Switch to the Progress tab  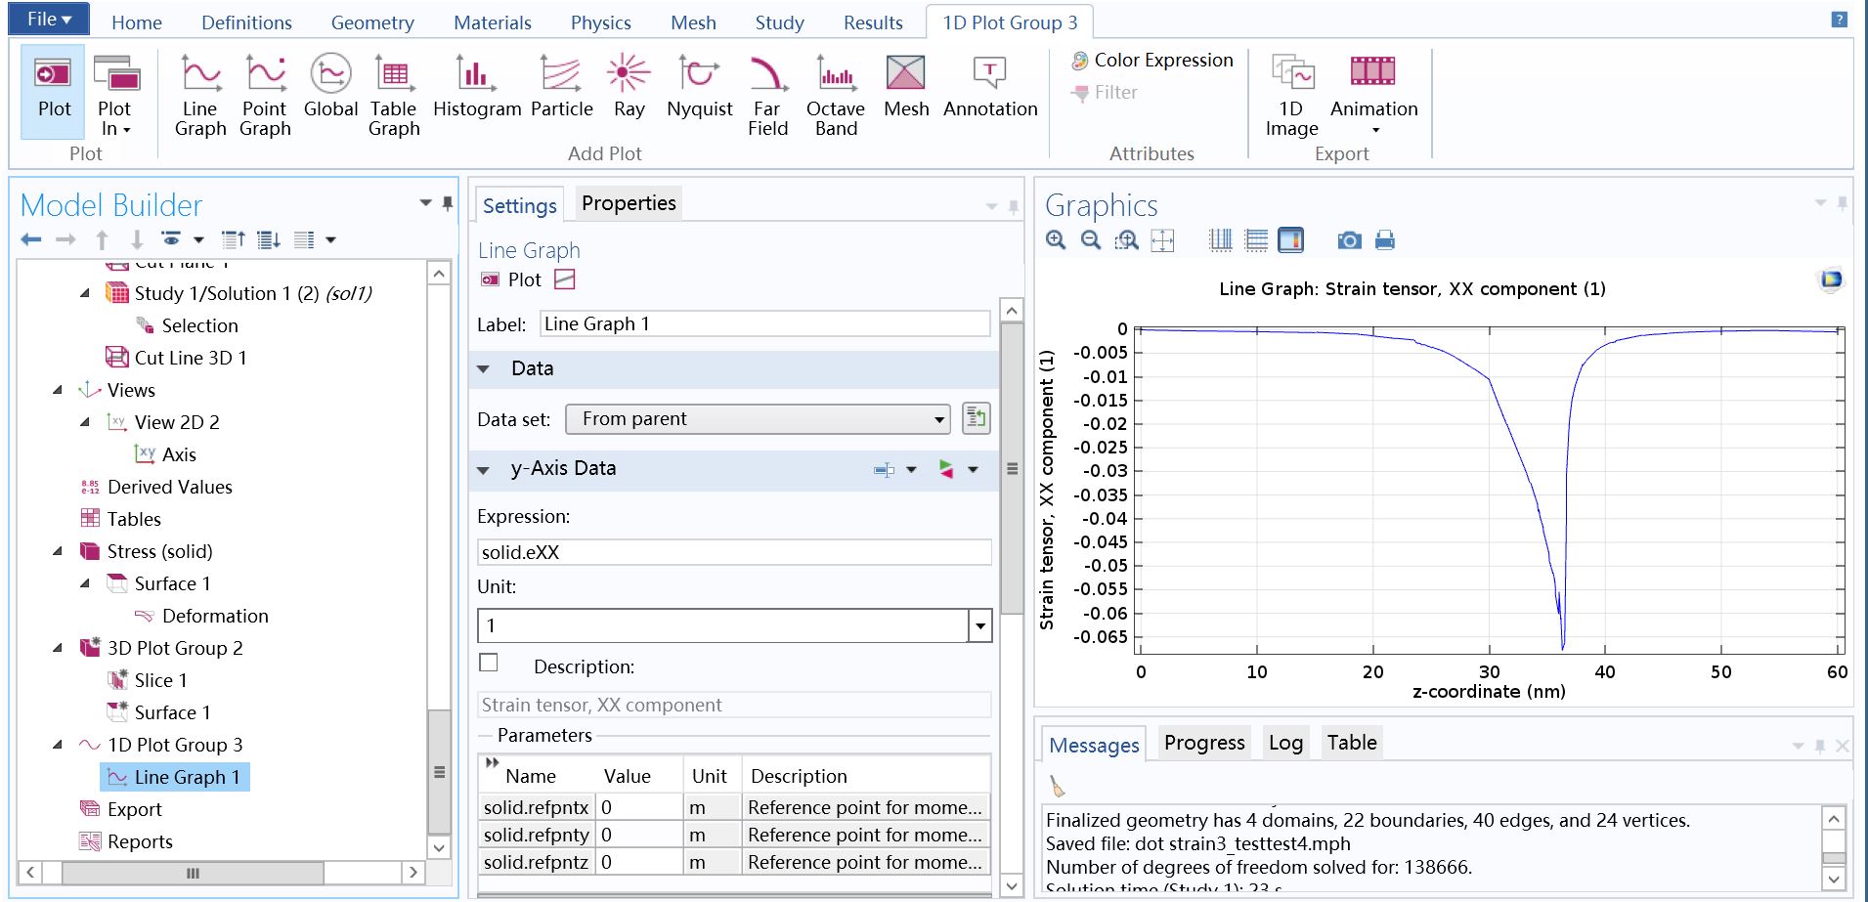(1204, 743)
